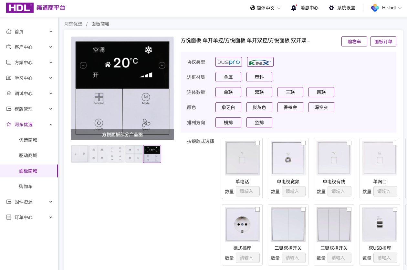
Task: Select 横排 arrangement direction
Action: 228,123
